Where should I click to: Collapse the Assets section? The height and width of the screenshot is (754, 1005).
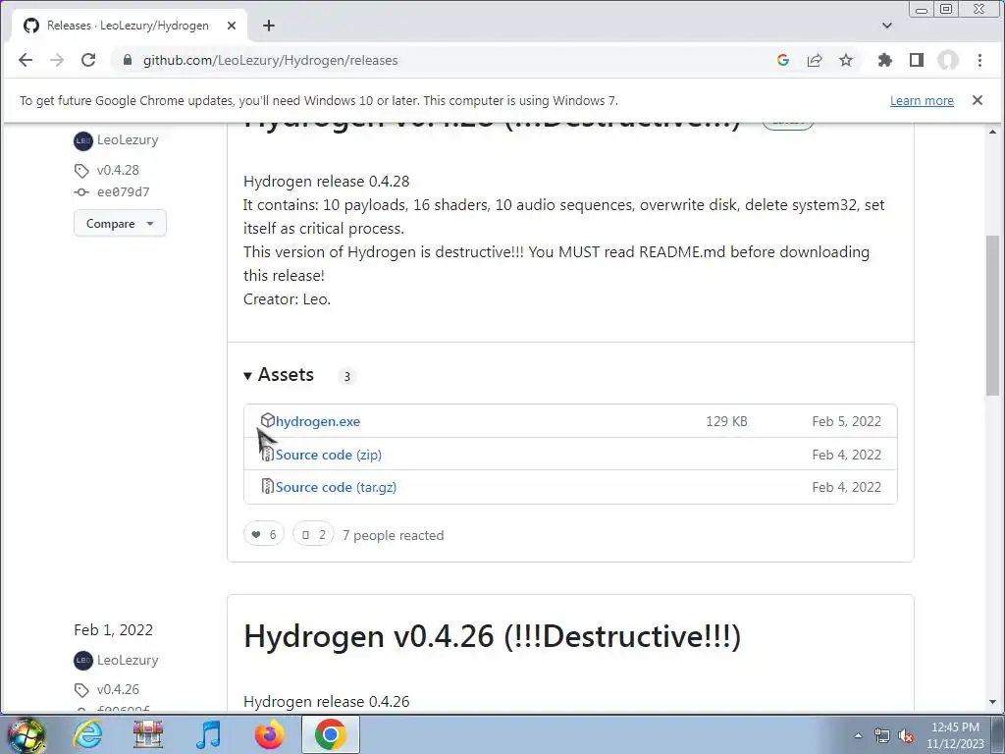point(279,375)
